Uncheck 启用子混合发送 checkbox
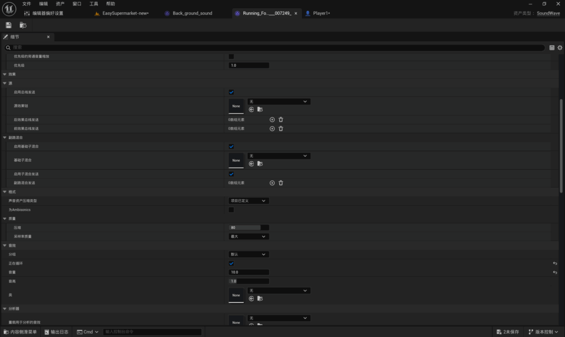Screen dimensions: 565x337 click(x=231, y=174)
